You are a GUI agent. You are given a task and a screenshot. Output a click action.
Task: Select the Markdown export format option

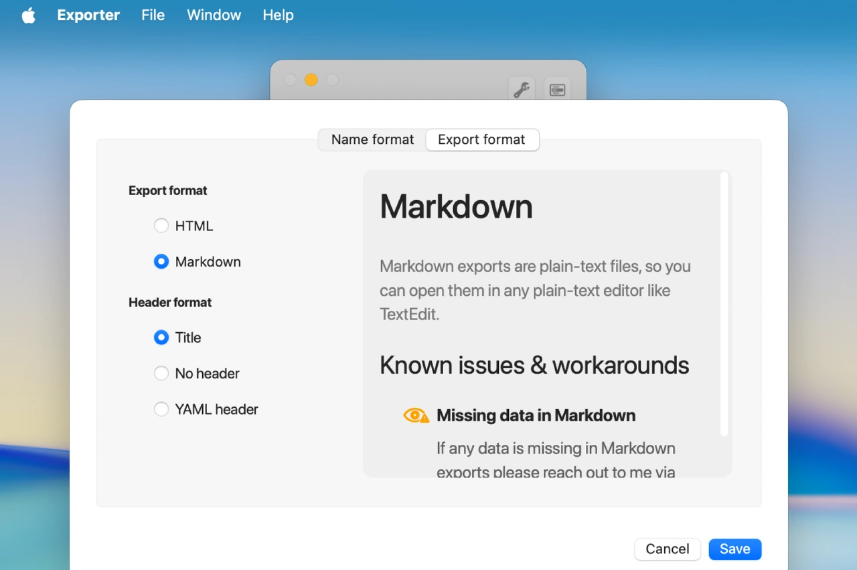(161, 262)
